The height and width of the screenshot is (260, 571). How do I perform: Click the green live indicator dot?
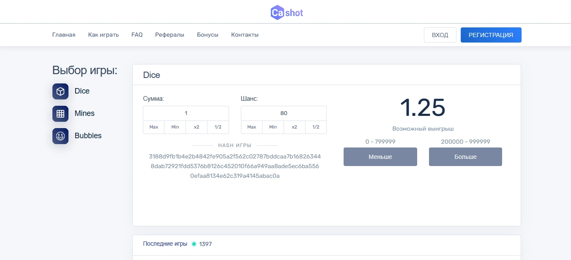(194, 244)
